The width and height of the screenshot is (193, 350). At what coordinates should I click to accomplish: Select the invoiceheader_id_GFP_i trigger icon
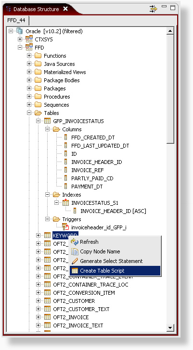[65, 227]
